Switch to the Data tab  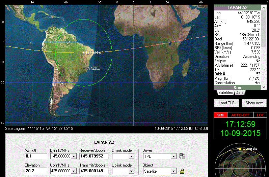240,93
